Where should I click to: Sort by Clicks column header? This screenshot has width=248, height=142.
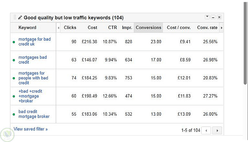coord(70,27)
